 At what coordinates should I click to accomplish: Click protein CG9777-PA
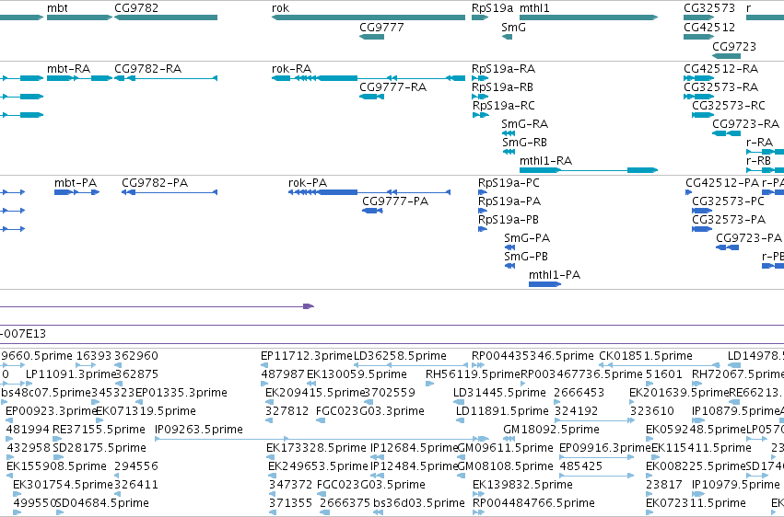click(372, 211)
